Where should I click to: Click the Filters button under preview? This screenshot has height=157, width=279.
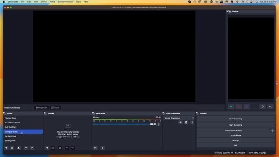[x=55, y=108]
